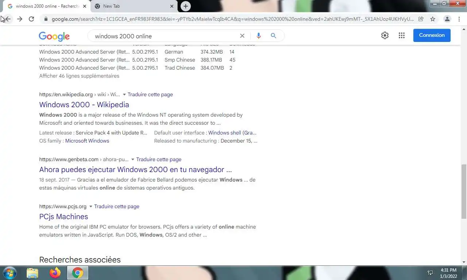Go back with the browser back arrow
Screen dimensions: 467x280
(8, 19)
